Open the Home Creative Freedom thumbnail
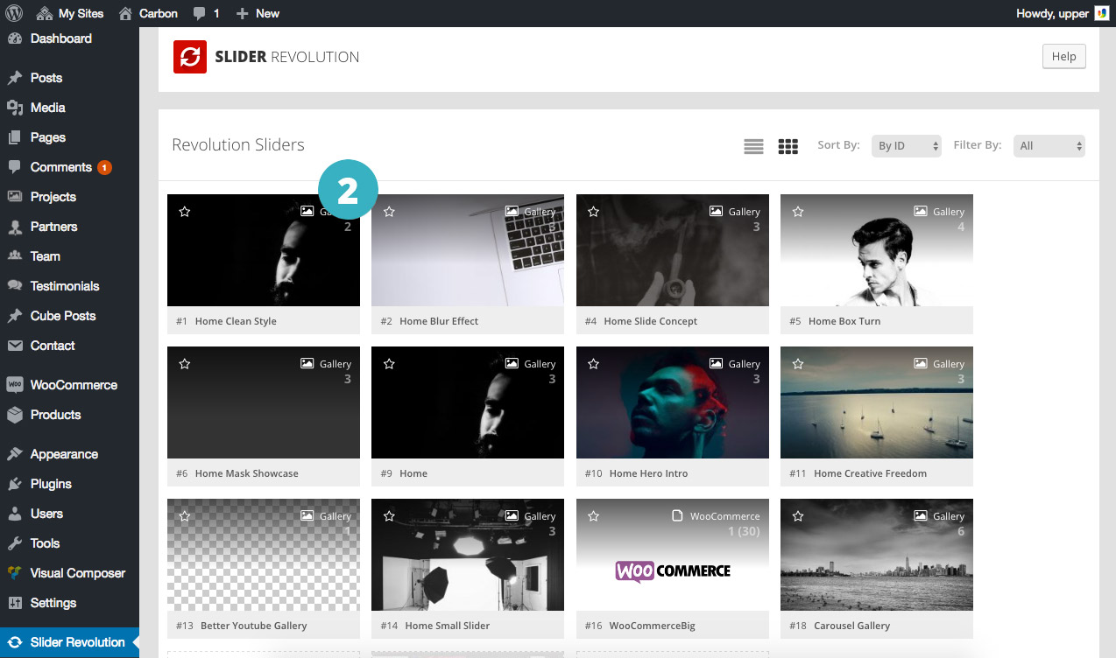Image resolution: width=1116 pixels, height=658 pixels. [876, 402]
